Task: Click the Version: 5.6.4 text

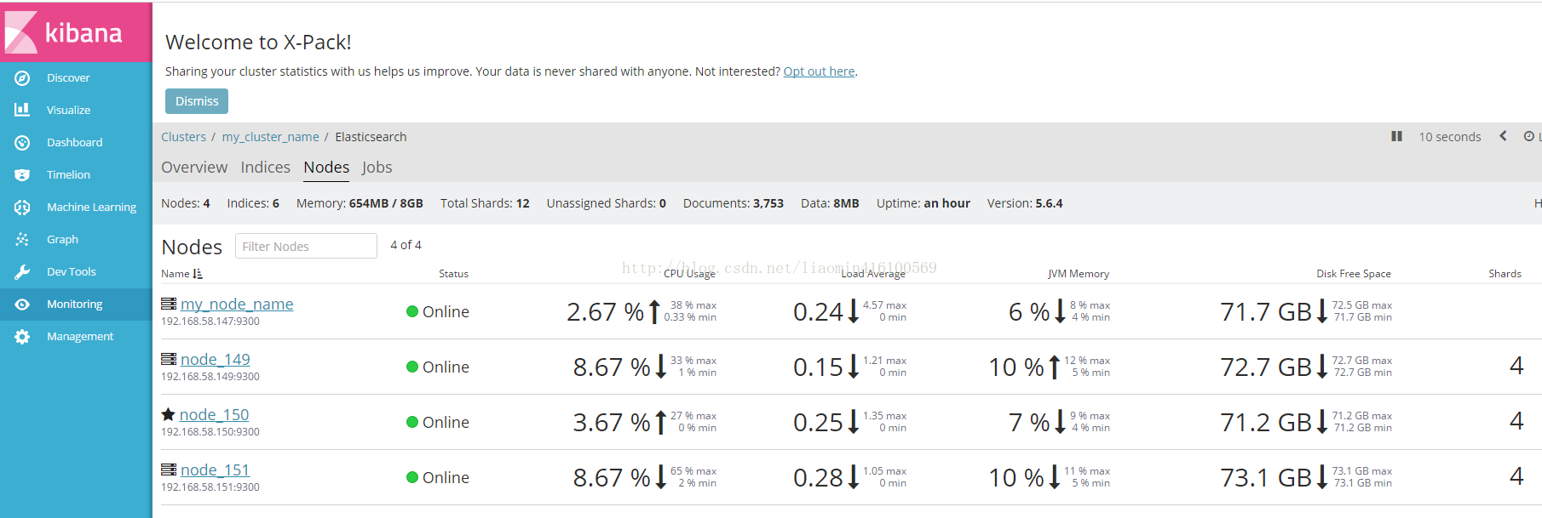Action: [x=1025, y=203]
